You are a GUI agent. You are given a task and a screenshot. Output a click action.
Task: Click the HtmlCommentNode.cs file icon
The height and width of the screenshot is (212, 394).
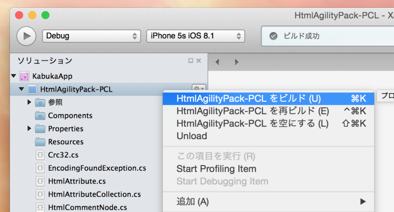(x=40, y=207)
